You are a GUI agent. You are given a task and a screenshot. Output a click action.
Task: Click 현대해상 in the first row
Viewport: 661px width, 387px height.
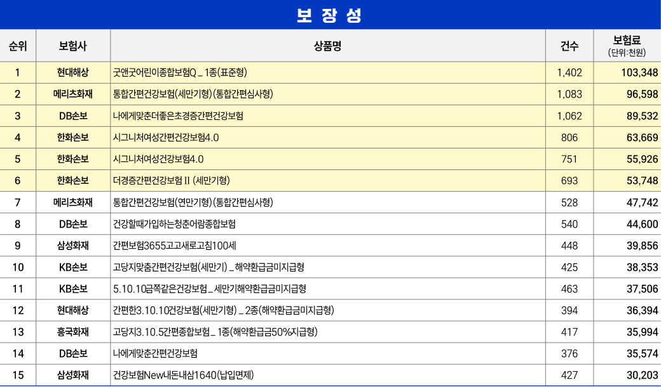pyautogui.click(x=72, y=72)
